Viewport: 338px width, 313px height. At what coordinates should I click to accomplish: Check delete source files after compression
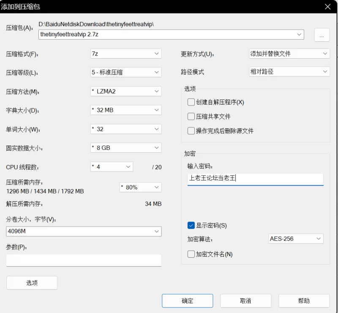pos(191,131)
